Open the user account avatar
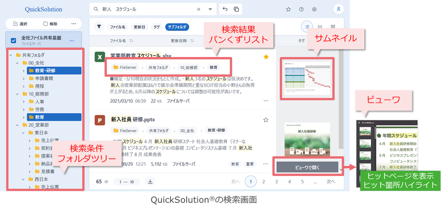The height and width of the screenshot is (211, 442). coord(339,9)
